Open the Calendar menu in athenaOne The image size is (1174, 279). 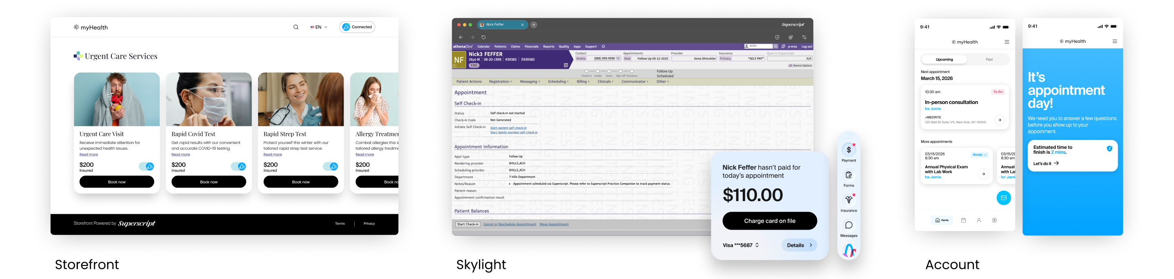[x=483, y=46]
